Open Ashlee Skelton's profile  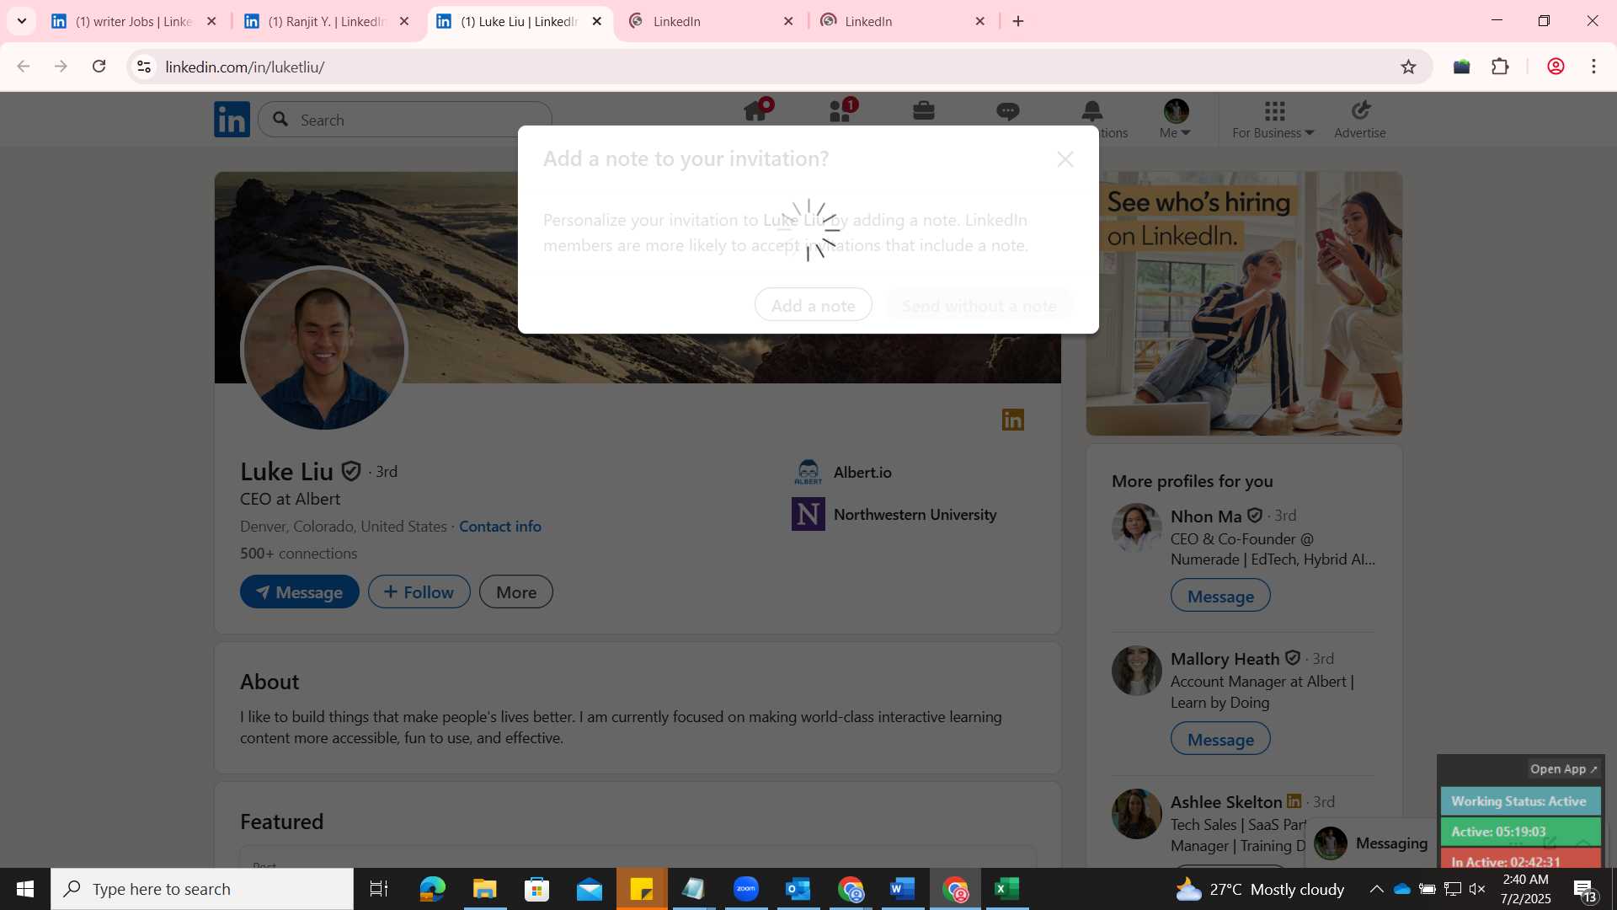(1226, 802)
